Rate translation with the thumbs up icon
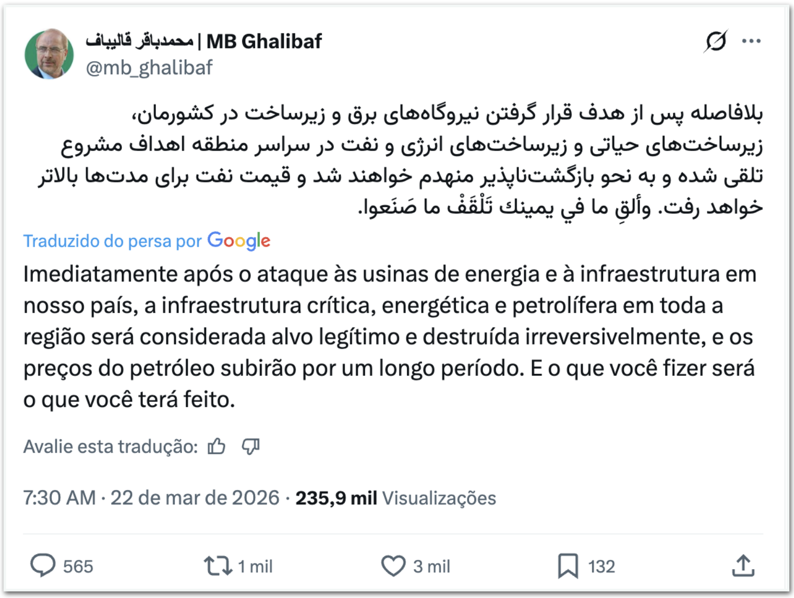Image resolution: width=794 pixels, height=598 pixels. pos(217,446)
